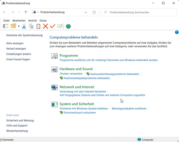The height and width of the screenshot is (142, 179).
Task: Click Alles anzeigen in sidebar
Action: click(x=15, y=43)
